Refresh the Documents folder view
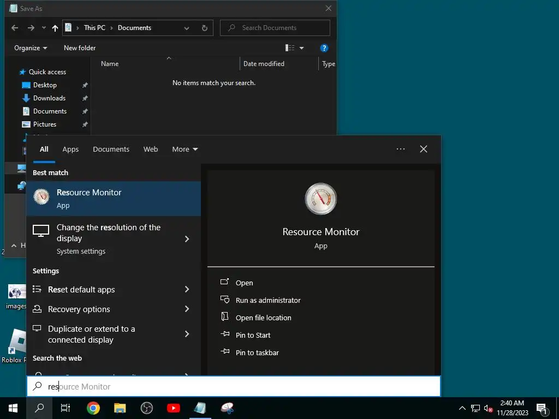 tap(204, 28)
